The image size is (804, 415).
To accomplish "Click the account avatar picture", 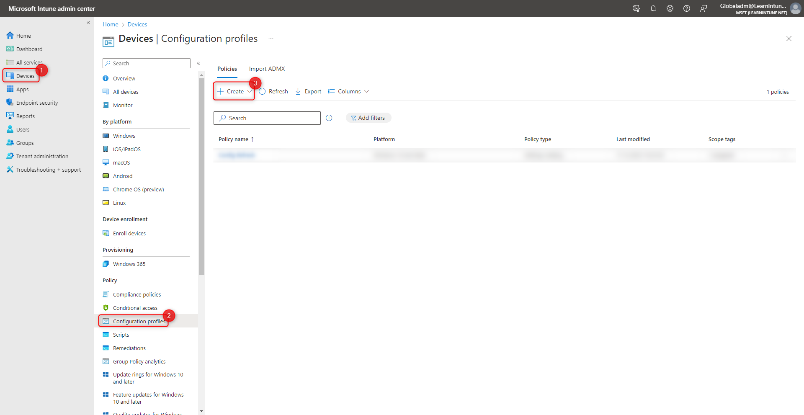I will pyautogui.click(x=795, y=8).
